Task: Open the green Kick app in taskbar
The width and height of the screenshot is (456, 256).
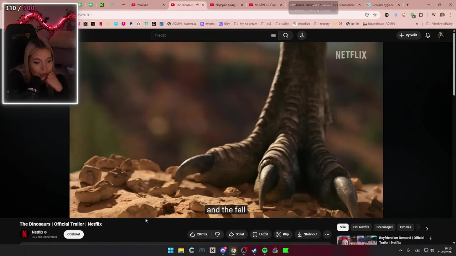Action: click(286, 250)
